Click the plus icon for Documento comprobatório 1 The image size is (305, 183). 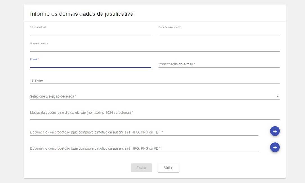(x=275, y=131)
